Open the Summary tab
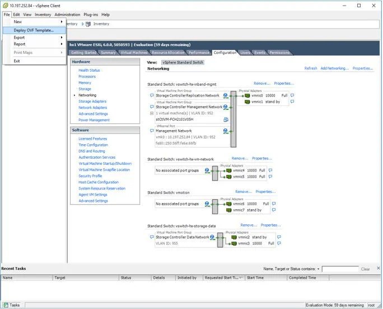383x309 pixels. [108, 53]
